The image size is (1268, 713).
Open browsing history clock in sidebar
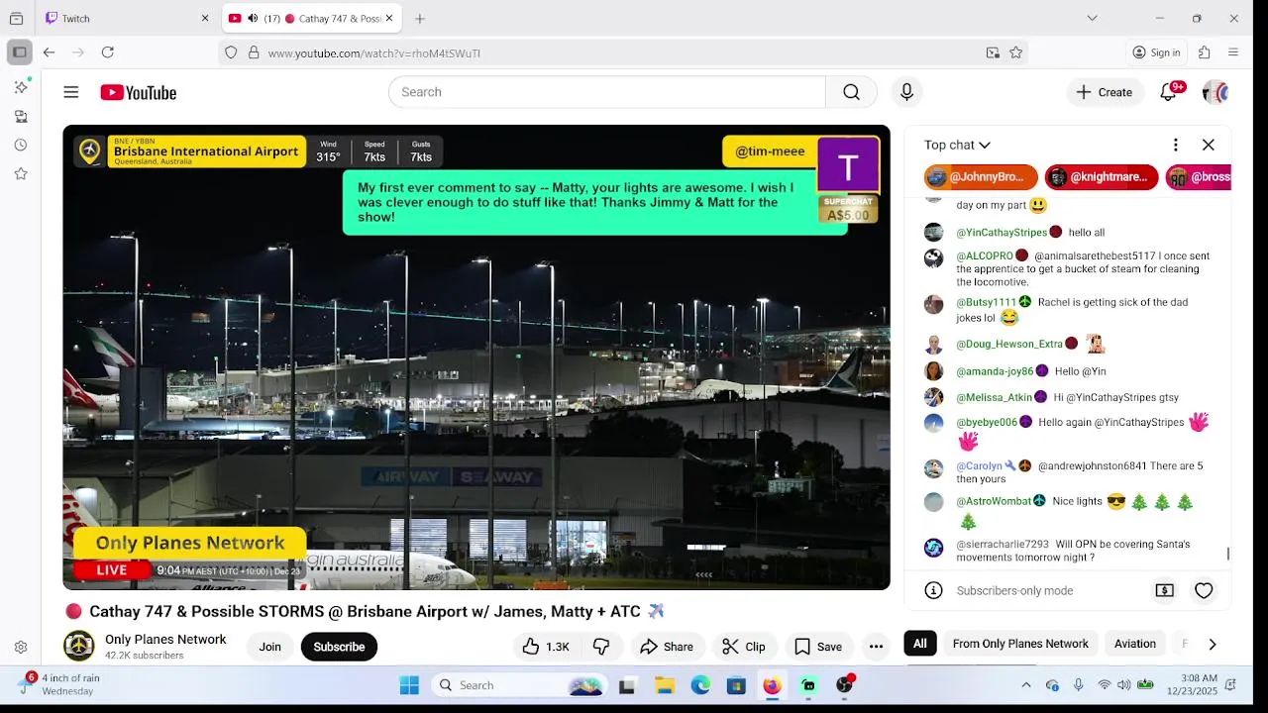pyautogui.click(x=21, y=145)
